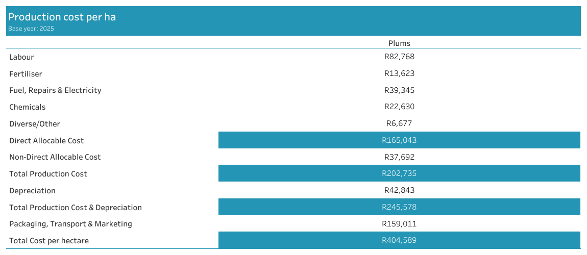Select the Plums column header
Image resolution: width=587 pixels, height=255 pixels.
click(x=399, y=43)
